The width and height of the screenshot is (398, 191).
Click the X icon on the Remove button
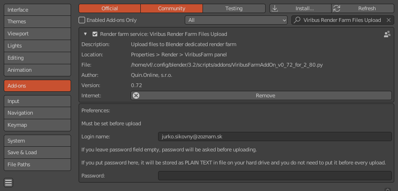click(x=136, y=95)
